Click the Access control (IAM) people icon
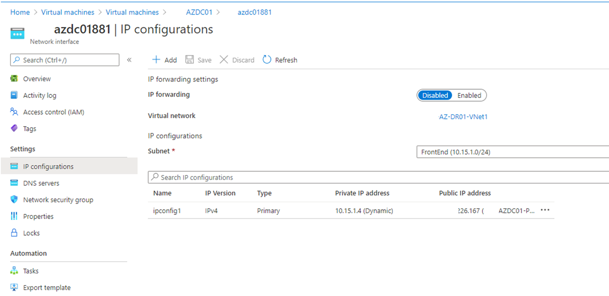This screenshot has height=296, width=609. pos(14,112)
